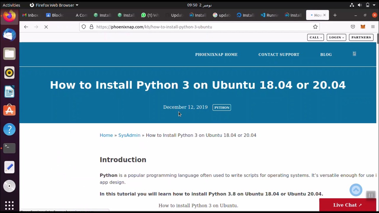Click the SysAdmin breadcrumb link
The height and width of the screenshot is (213, 379).
[x=129, y=135]
